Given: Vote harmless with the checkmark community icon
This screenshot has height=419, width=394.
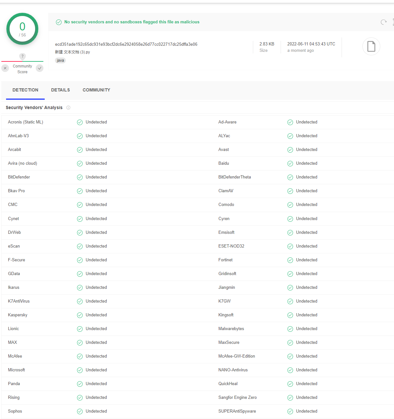Looking at the screenshot, I should [40, 68].
